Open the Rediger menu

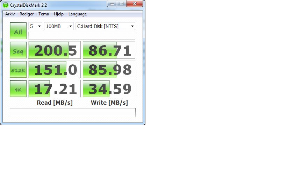[27, 14]
